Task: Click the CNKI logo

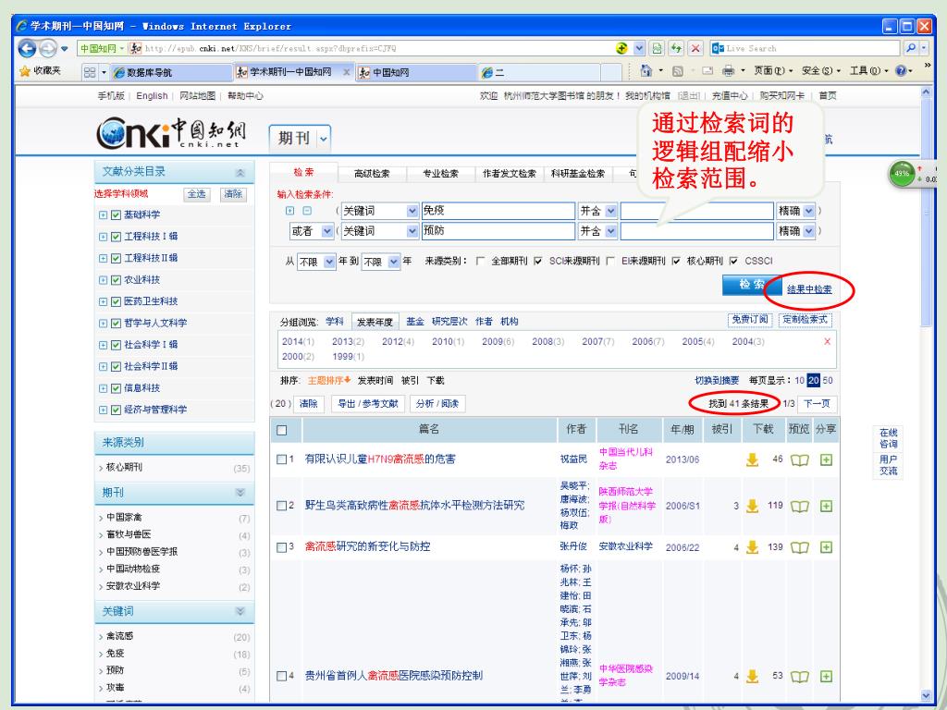Action: pos(171,133)
